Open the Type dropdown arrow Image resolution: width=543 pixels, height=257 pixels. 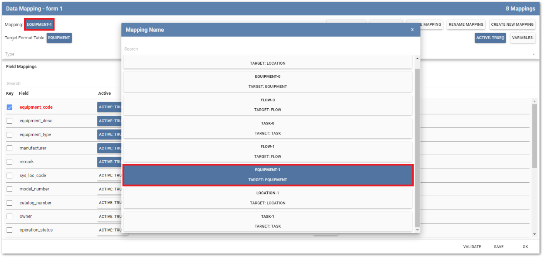(x=533, y=54)
